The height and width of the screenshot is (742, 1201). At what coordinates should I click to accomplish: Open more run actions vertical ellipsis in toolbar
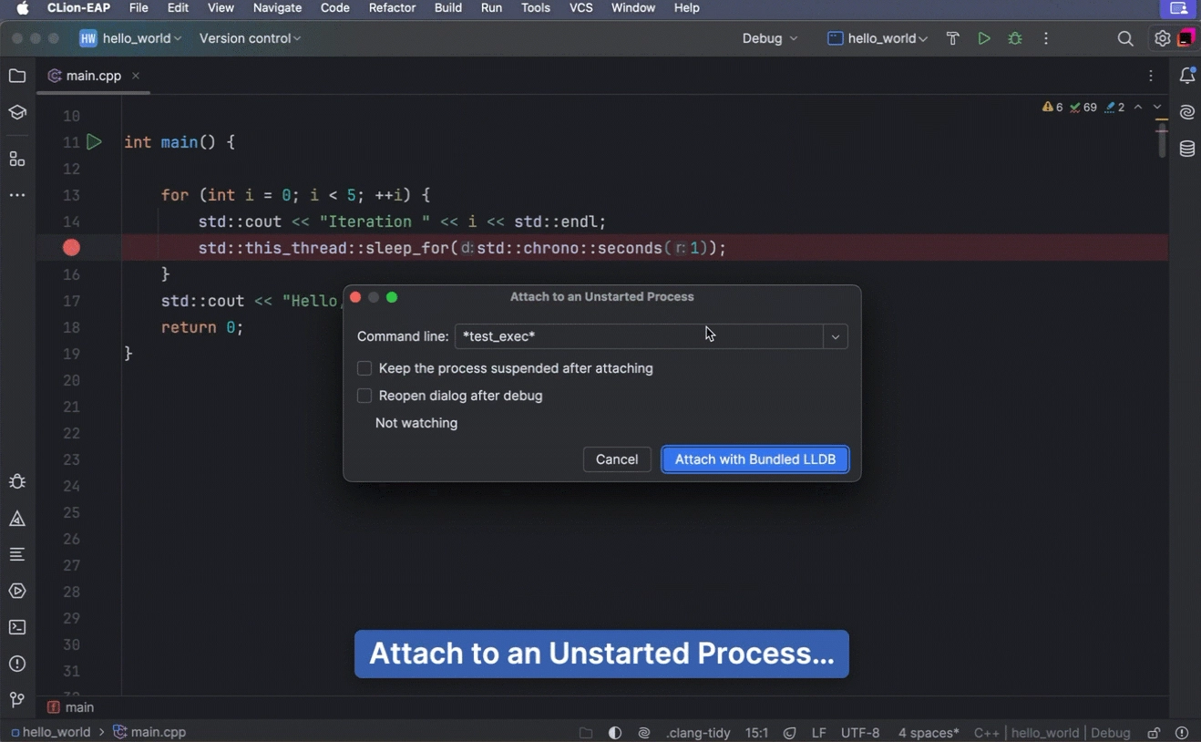click(x=1046, y=38)
